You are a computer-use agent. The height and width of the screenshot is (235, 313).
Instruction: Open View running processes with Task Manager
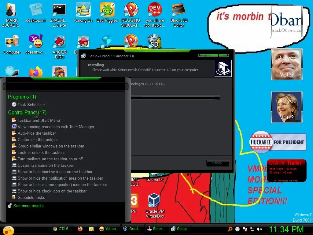coord(56,127)
